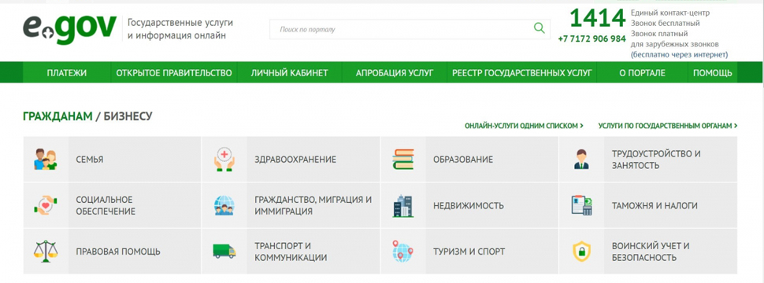The image size is (764, 283).
Task: Open Таможня и налоги category
Action: (648, 205)
